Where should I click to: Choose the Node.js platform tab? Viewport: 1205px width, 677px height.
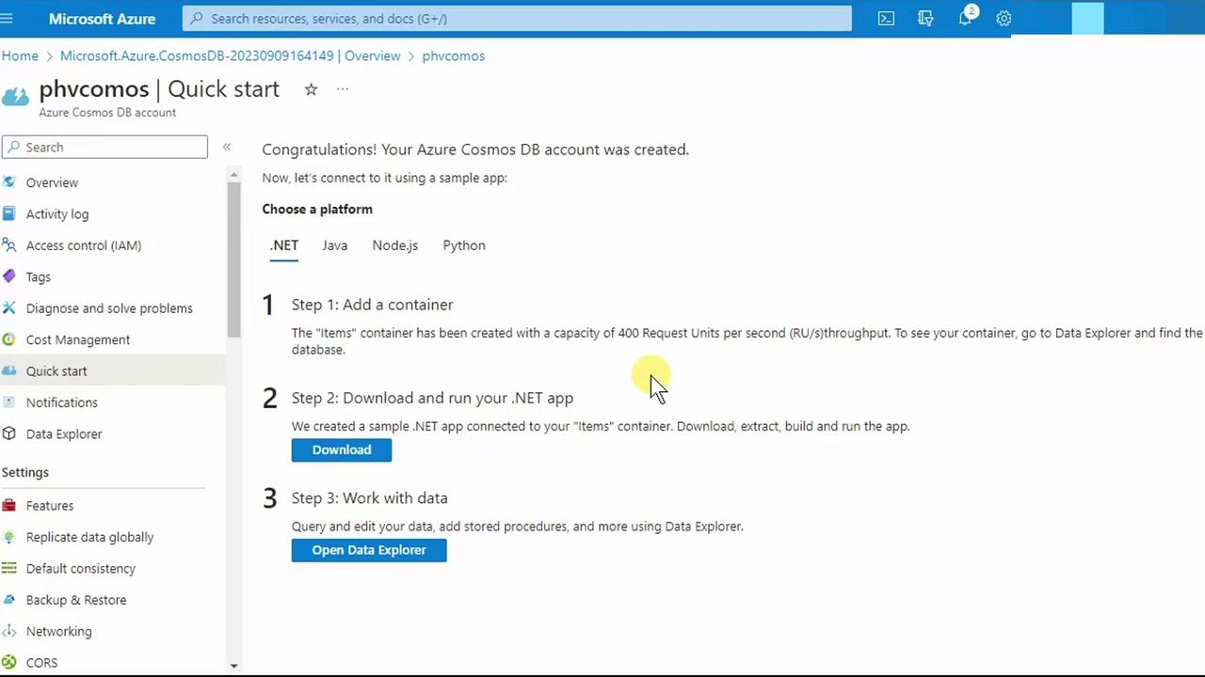394,245
